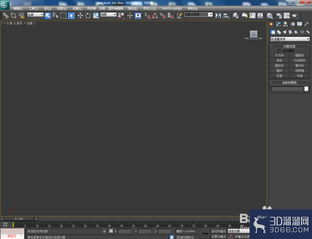
Task: Click the Unlink Selection icon
Action: 13,15
